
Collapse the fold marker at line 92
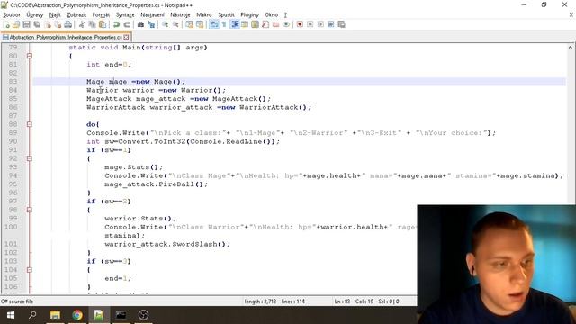tap(30, 158)
